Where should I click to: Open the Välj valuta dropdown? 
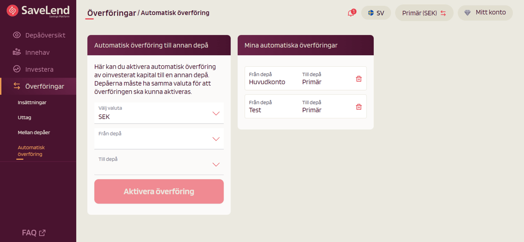(159, 113)
